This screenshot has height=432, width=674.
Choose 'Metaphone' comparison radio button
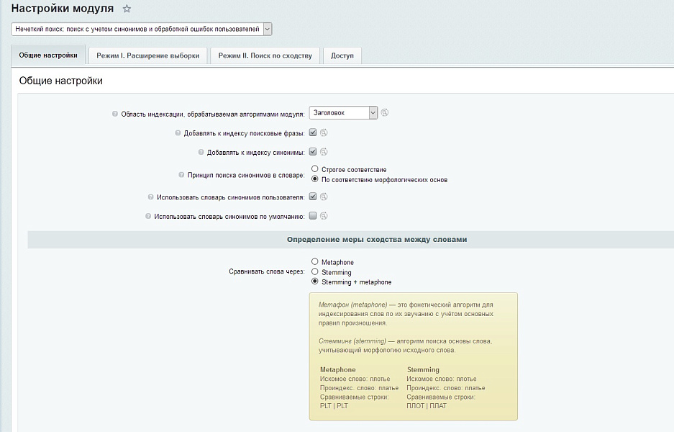(x=315, y=262)
